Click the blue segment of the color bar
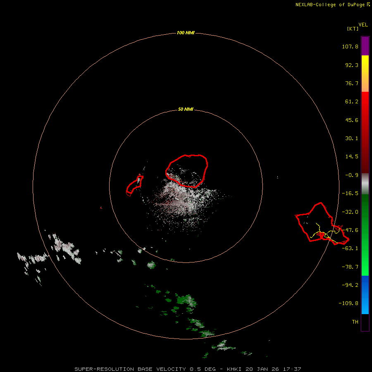Screen dimensions: 372x372 365,295
